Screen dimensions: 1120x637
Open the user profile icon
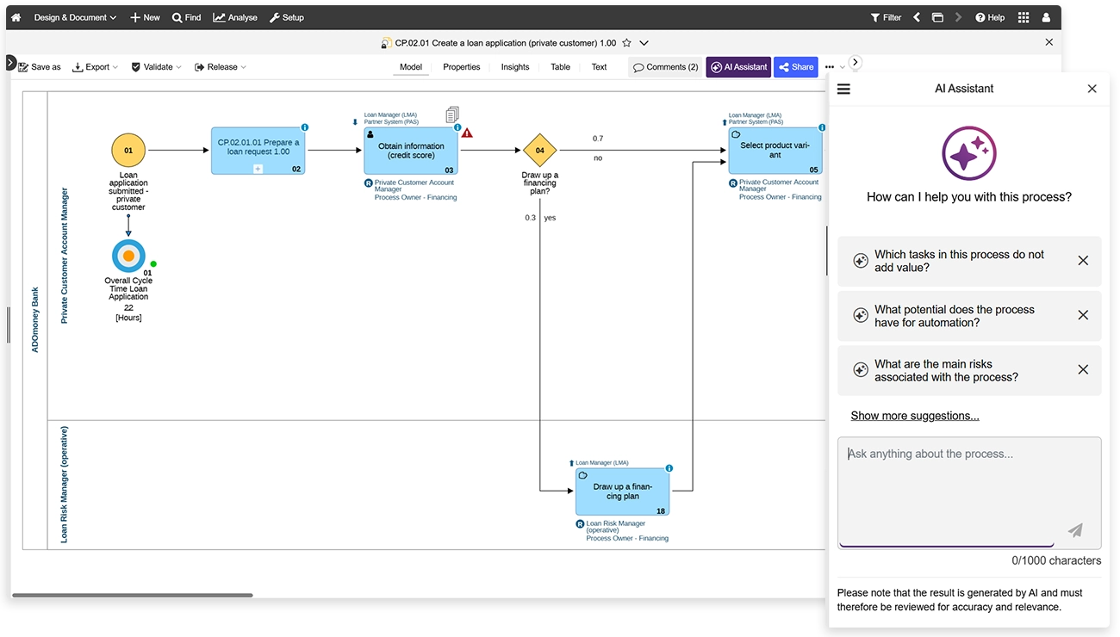pos(1047,17)
